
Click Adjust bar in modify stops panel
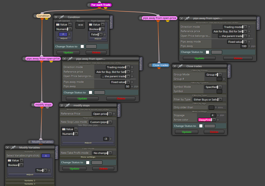(x=88, y=143)
